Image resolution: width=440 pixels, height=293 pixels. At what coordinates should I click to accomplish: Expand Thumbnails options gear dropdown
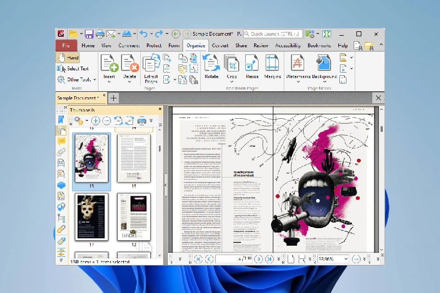click(87, 121)
